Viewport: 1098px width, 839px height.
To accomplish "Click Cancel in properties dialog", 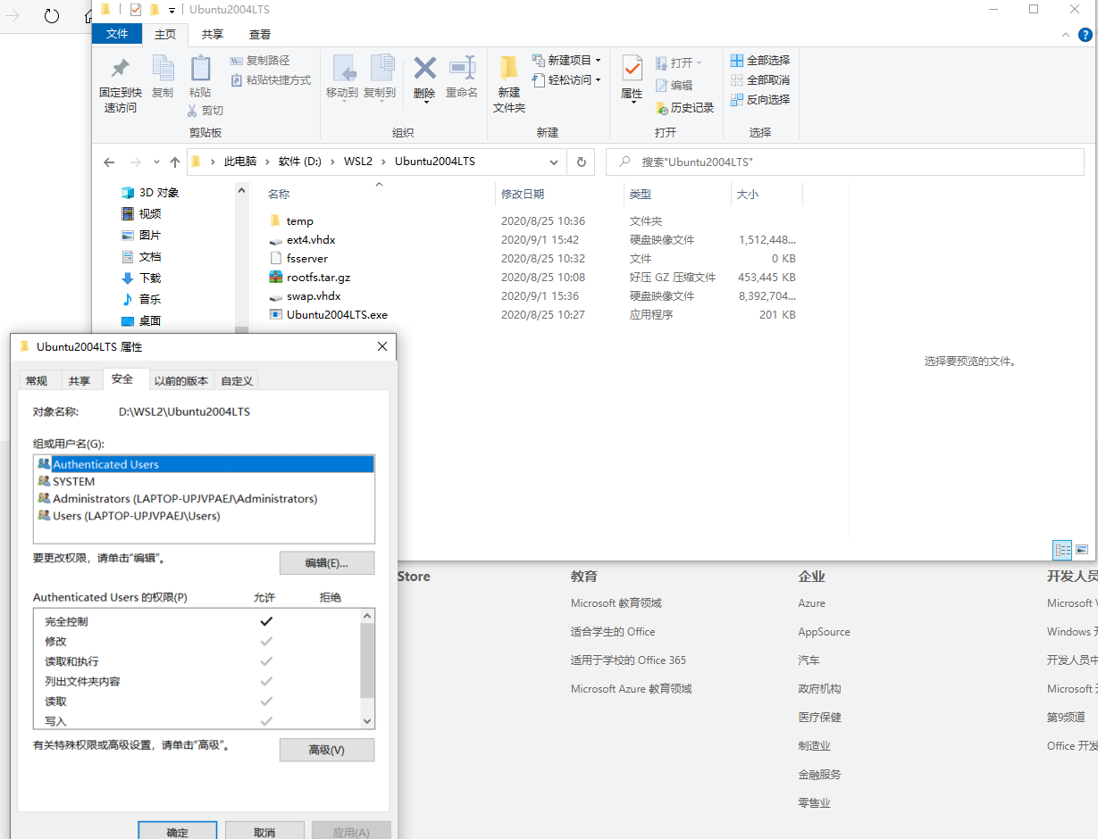I will (x=264, y=831).
